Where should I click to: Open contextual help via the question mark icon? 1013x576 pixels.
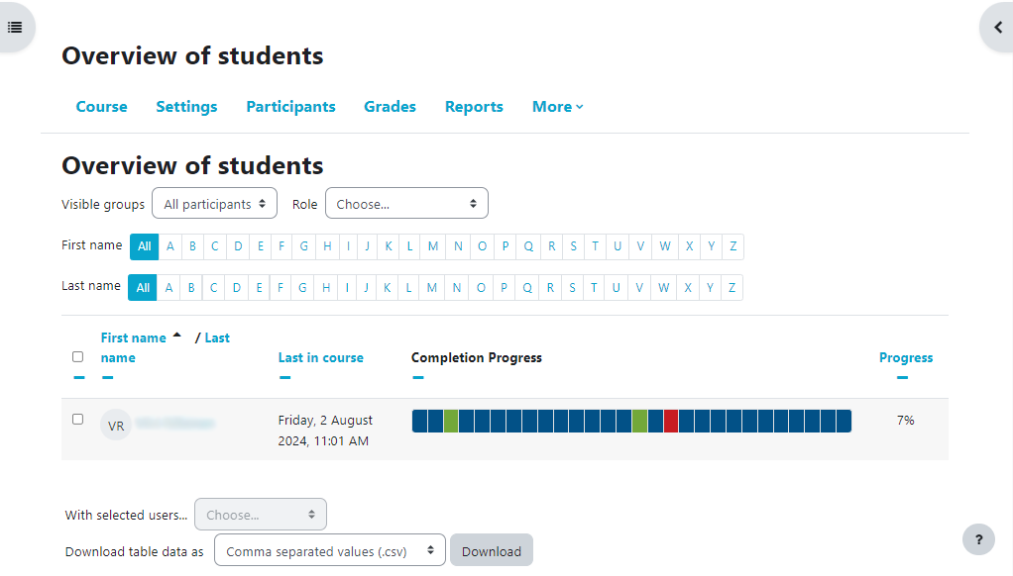[x=979, y=539]
